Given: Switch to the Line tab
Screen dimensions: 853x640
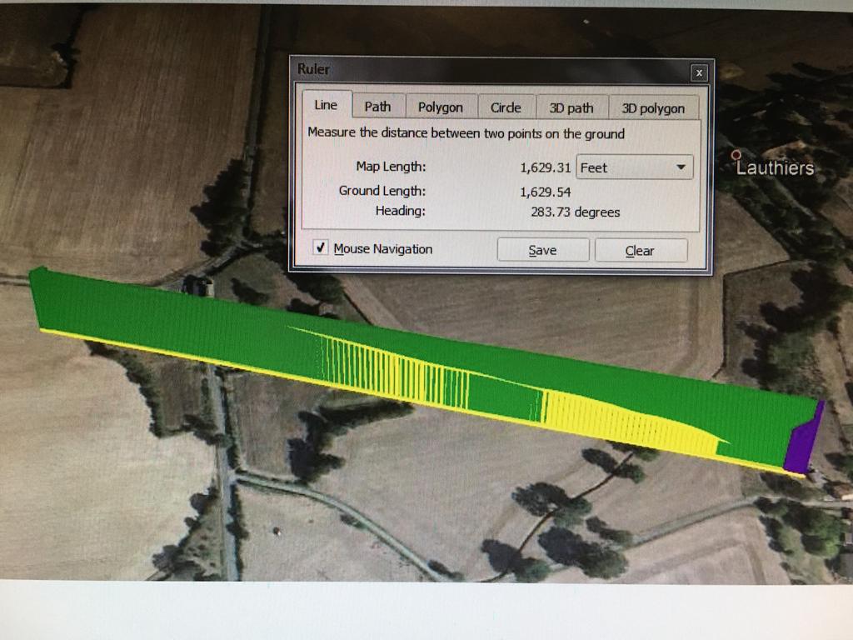Looking at the screenshot, I should point(327,104).
